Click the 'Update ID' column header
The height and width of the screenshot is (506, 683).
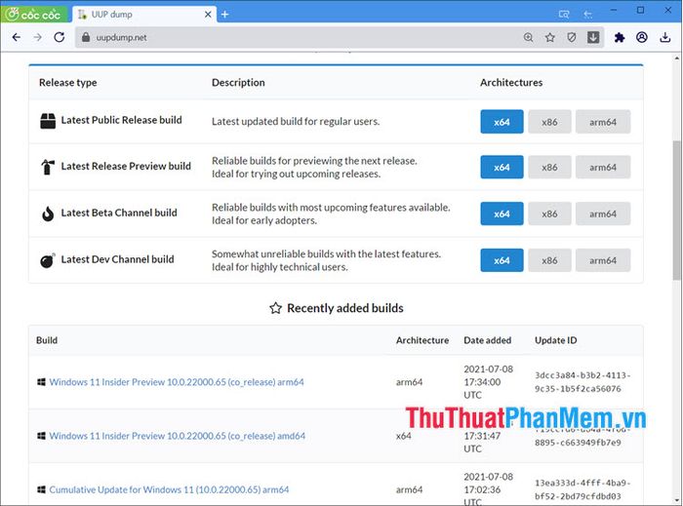coord(556,340)
